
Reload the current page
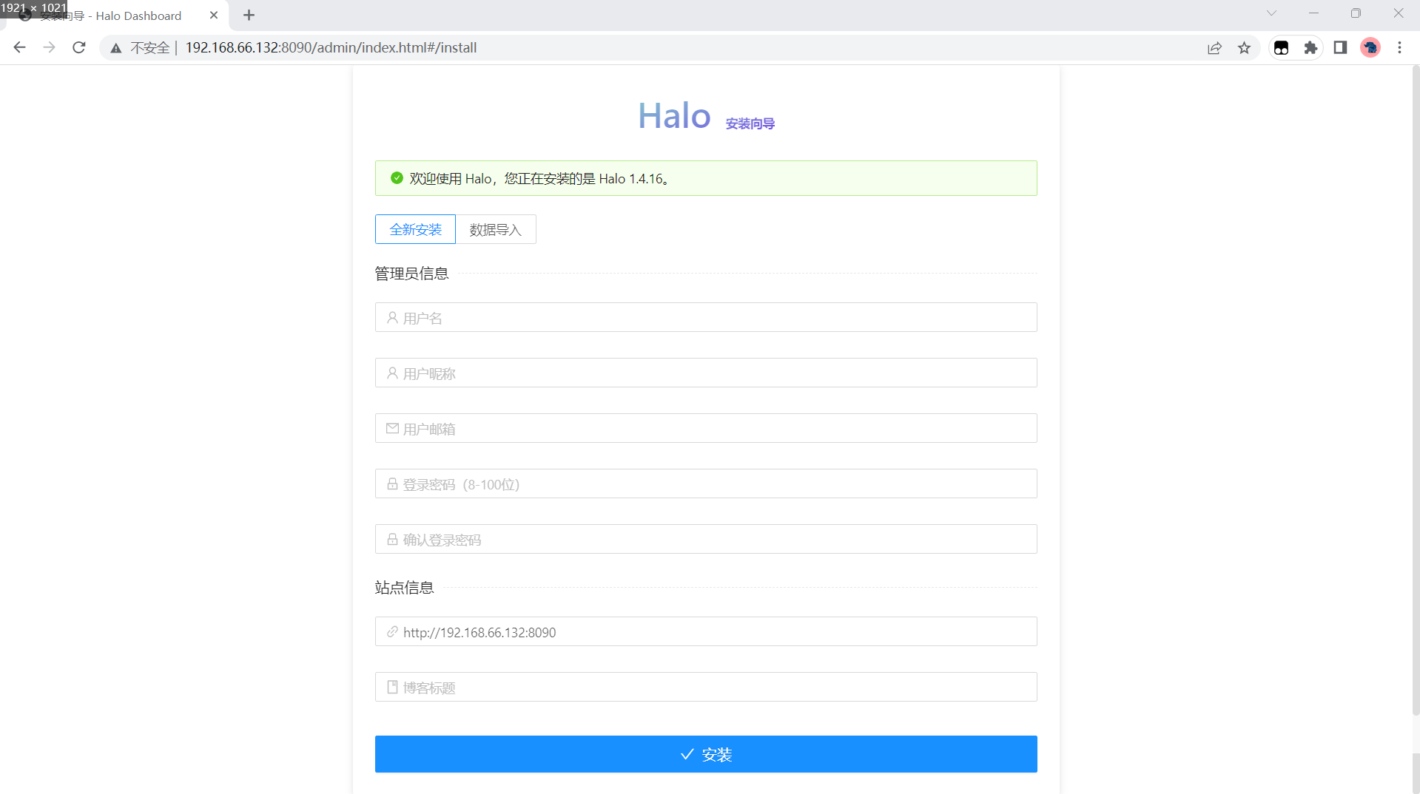pos(79,47)
